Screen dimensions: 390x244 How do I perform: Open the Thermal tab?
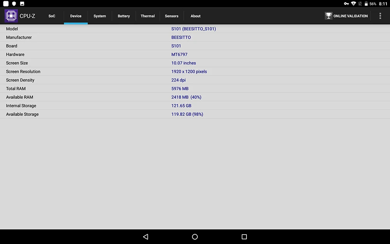[148, 16]
